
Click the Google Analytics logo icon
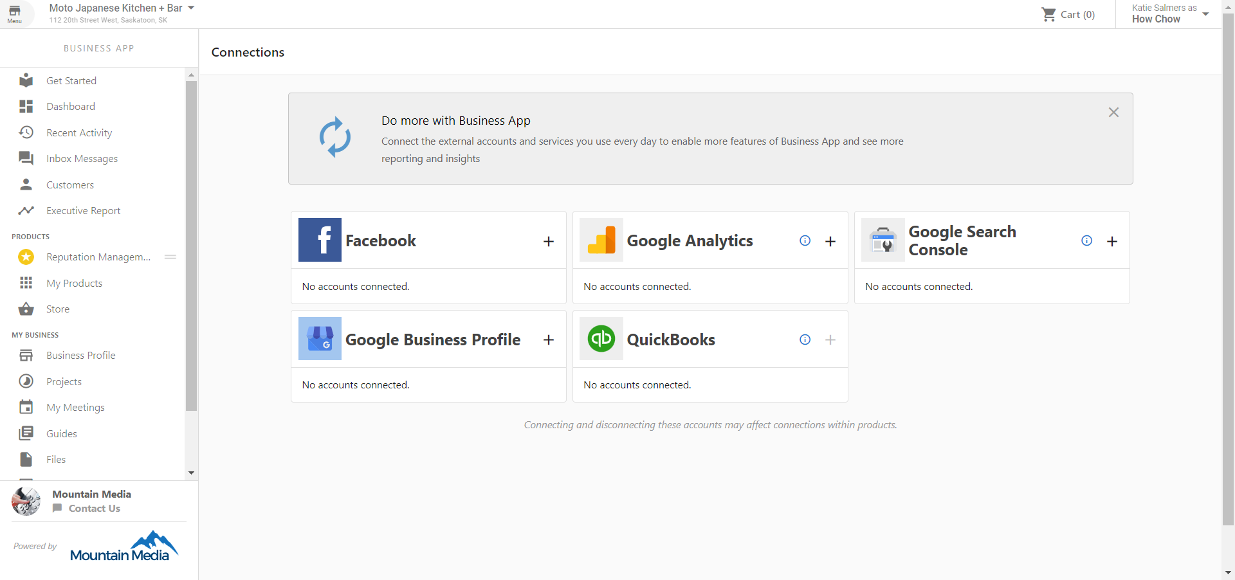click(601, 240)
